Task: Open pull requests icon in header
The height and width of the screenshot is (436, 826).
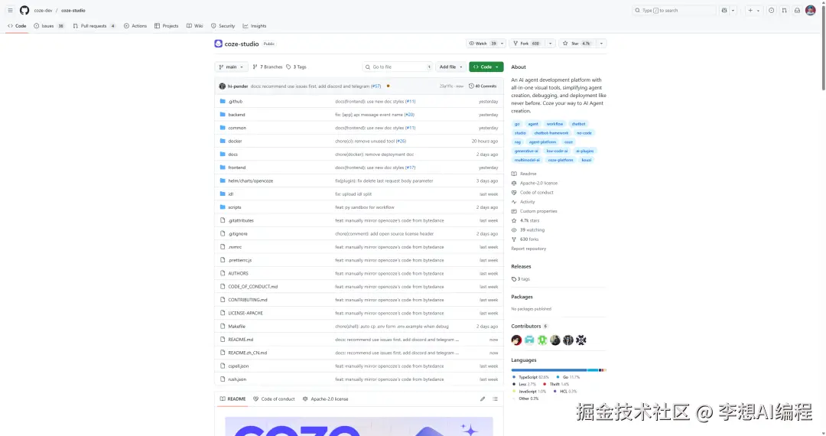Action: point(785,10)
